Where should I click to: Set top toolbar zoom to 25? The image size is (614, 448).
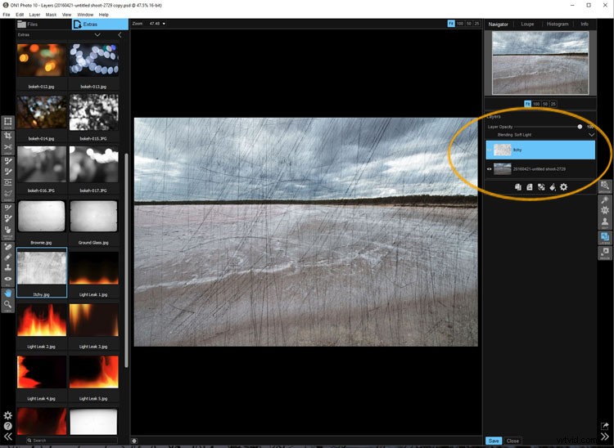coord(476,24)
